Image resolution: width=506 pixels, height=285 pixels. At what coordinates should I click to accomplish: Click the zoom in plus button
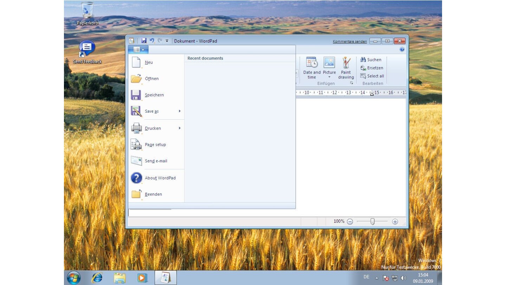[x=395, y=222]
